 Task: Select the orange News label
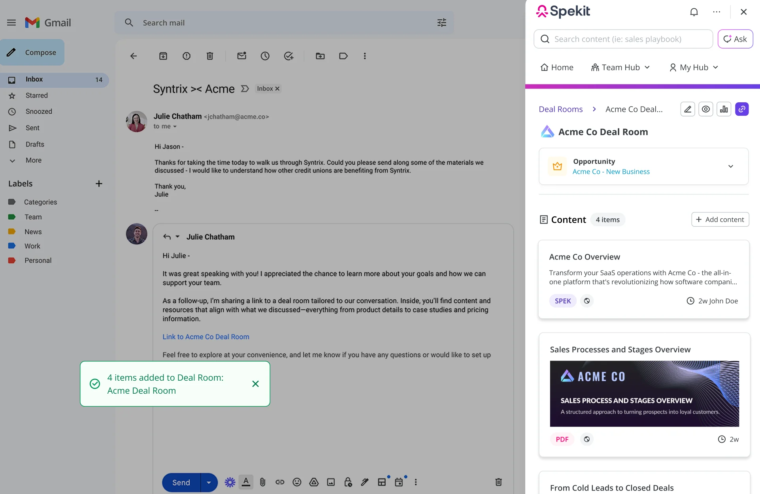pyautogui.click(x=33, y=231)
